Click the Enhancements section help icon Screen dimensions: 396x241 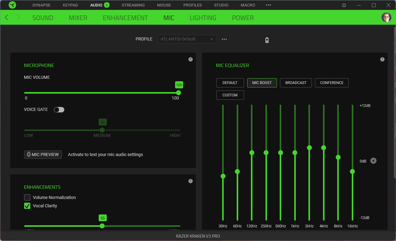[x=191, y=181]
